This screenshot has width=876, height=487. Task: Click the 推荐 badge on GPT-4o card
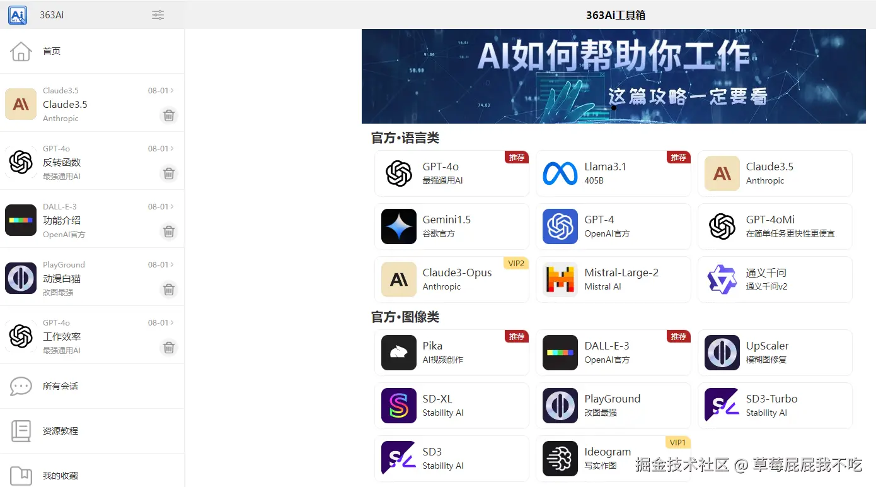517,157
